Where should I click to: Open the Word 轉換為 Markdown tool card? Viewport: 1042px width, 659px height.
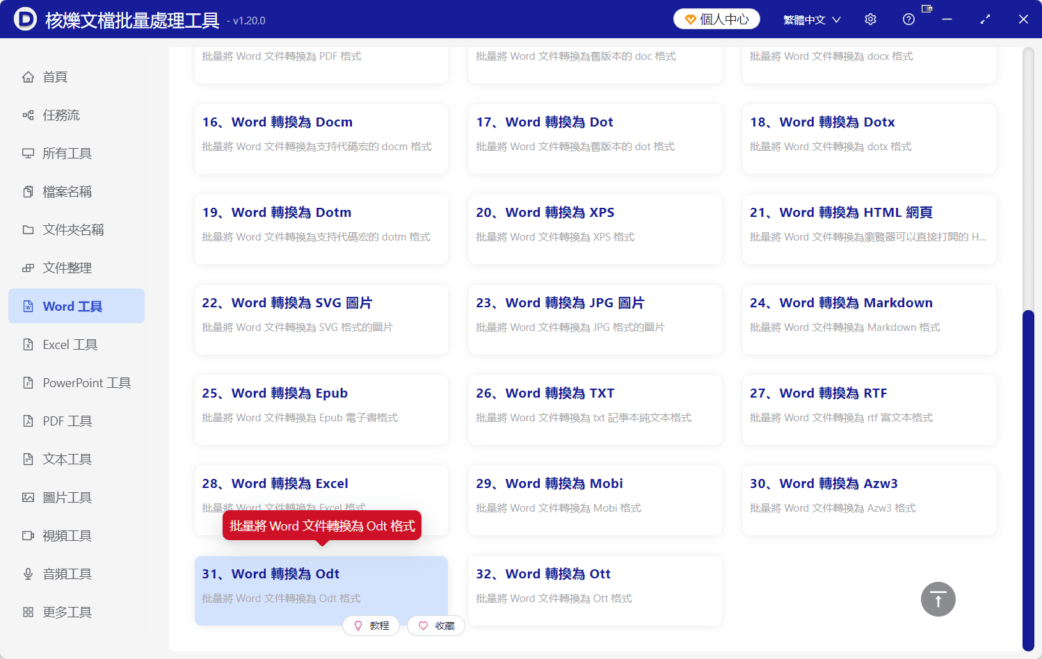[869, 320]
